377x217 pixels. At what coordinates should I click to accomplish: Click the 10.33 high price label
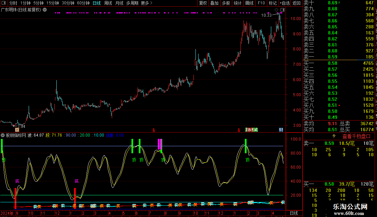(x=266, y=15)
